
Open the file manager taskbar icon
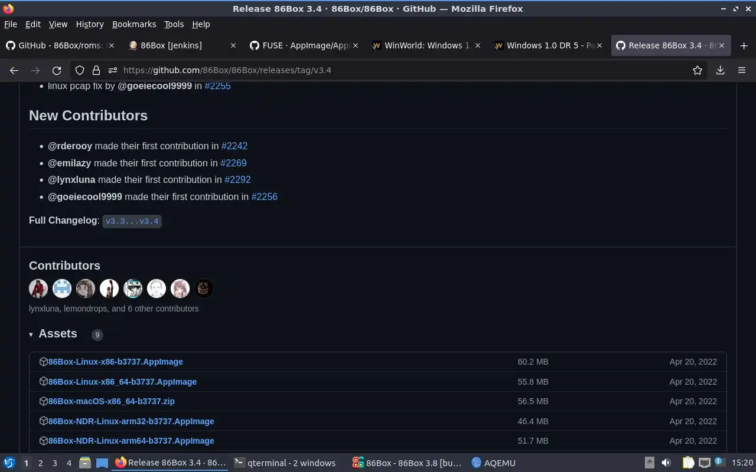click(85, 463)
